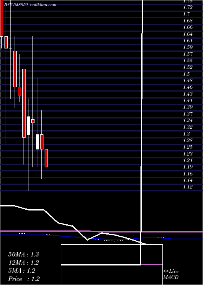This screenshot has width=203, height=285.
Task: Select the small red candle near 1.34
Action: tap(33, 121)
